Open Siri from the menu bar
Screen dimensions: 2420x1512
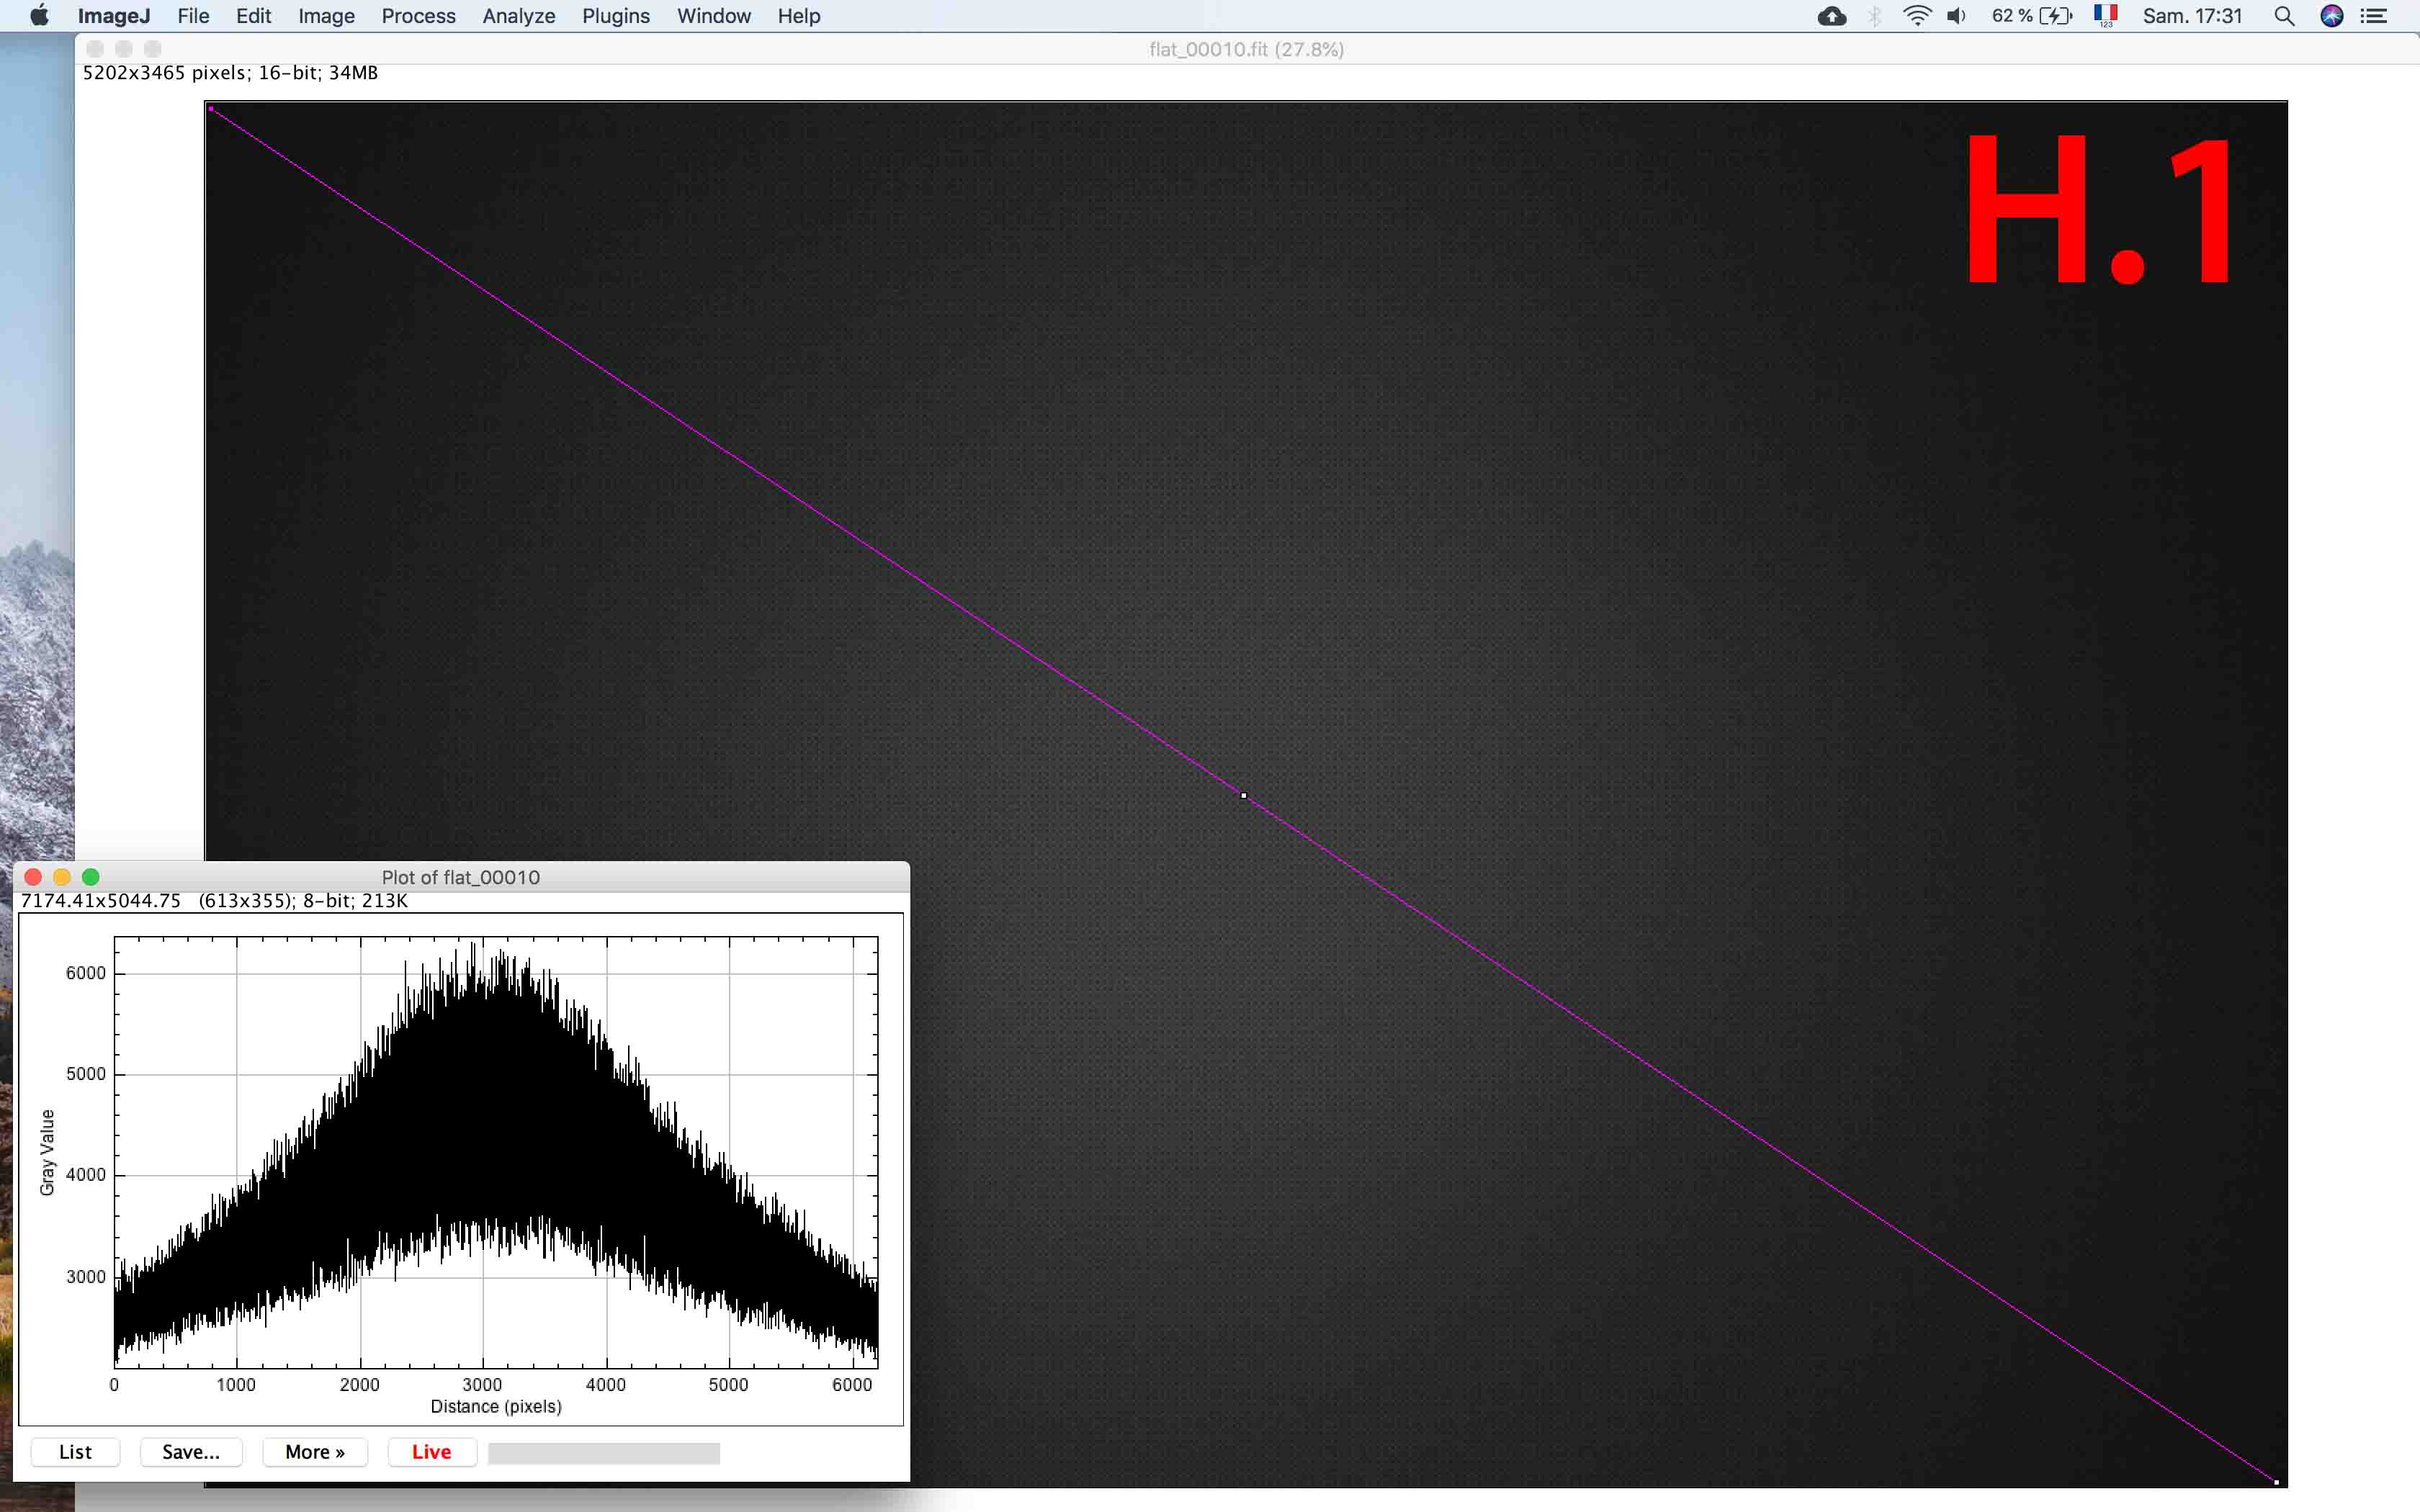2331,16
